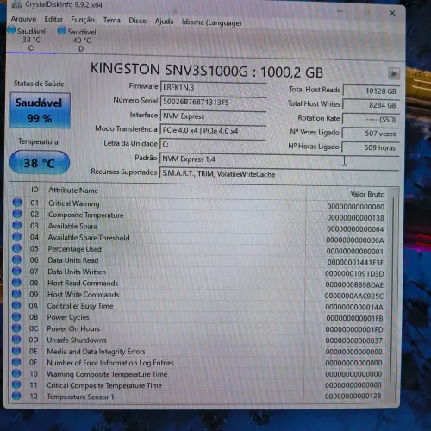
Task: Click the Total Host Reads value 10128 GB
Action: [x=372, y=91]
